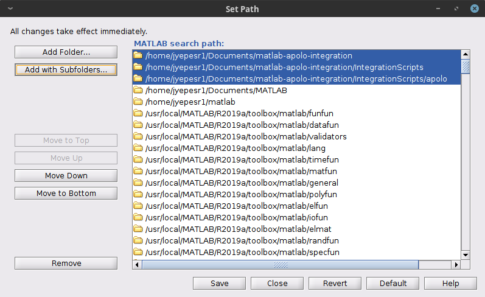Screen dimensions: 485x297
Task: Click the grayed Move to Top button
Action: 66,140
